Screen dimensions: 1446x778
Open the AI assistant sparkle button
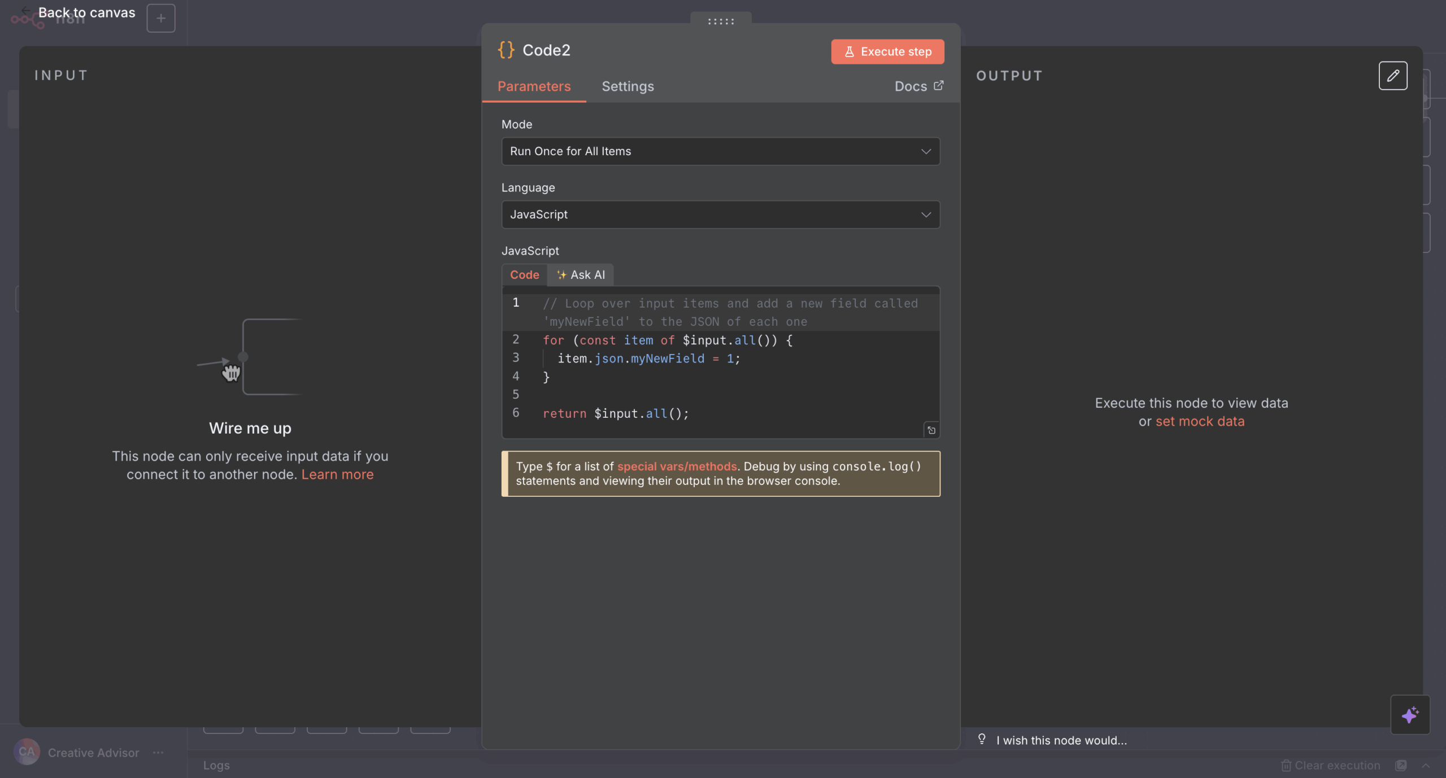pyautogui.click(x=1410, y=715)
